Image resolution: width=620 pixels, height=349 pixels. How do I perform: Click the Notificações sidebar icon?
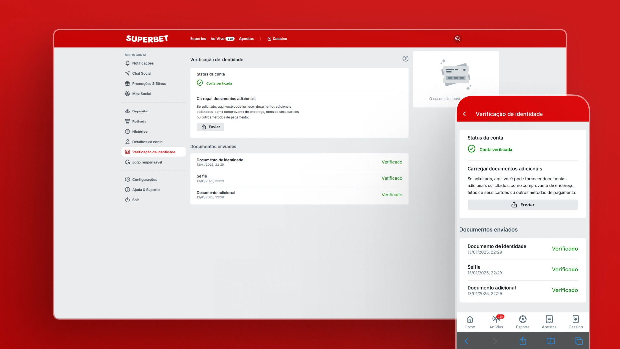(128, 63)
